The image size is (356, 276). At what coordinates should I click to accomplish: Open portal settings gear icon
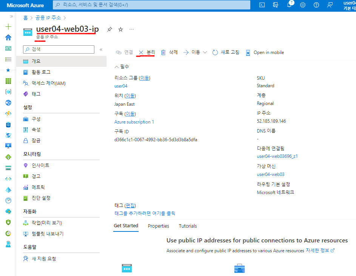click(303, 5)
